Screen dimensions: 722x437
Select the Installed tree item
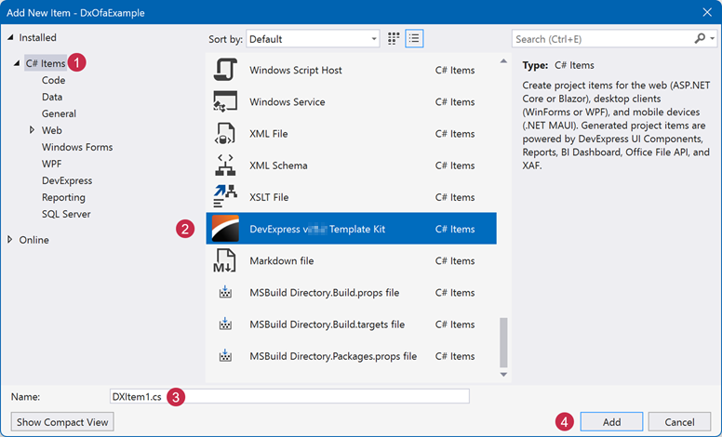[x=37, y=37]
